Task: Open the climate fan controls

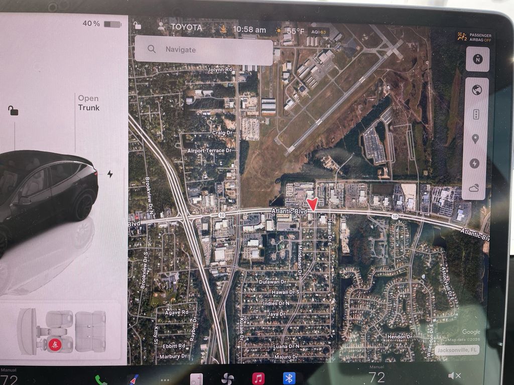Action: coord(227,378)
